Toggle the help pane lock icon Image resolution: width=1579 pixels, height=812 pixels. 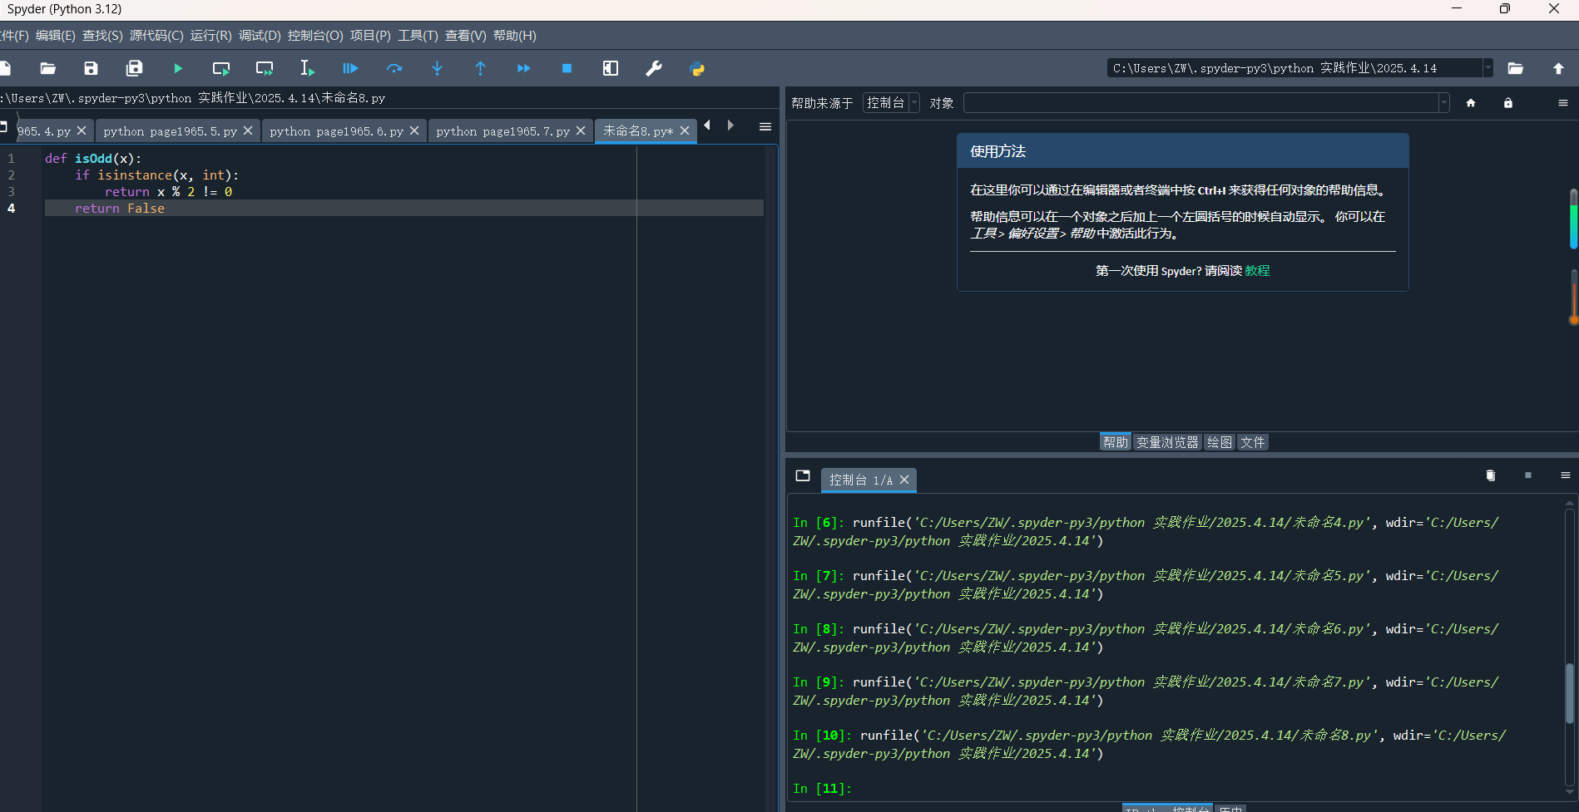(1507, 103)
